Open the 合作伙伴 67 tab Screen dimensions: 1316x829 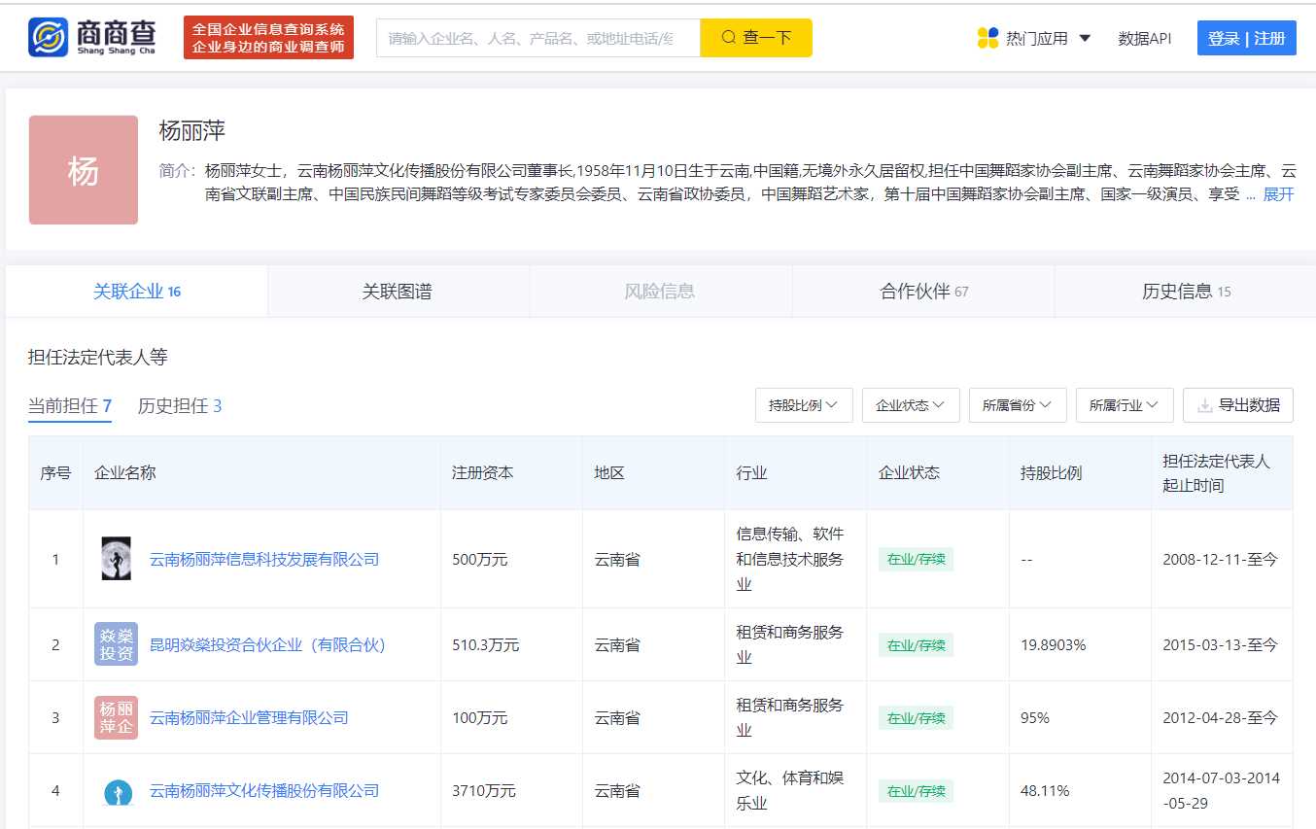pos(924,292)
